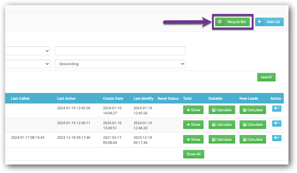The width and height of the screenshot is (297, 173).
Task: Click the Add List button
Action: click(269, 22)
